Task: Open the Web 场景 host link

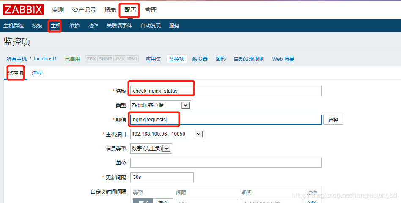Action: coord(283,59)
